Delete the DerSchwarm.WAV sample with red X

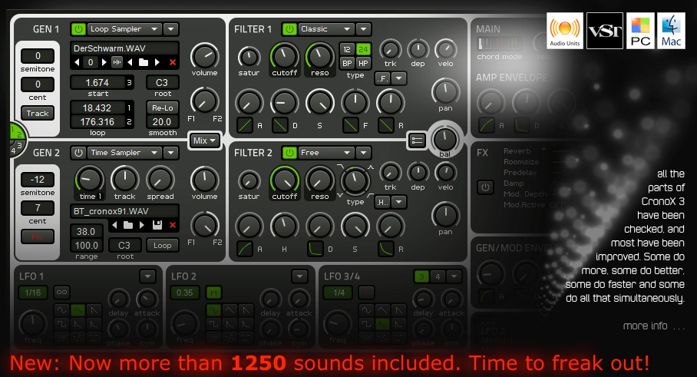point(172,62)
